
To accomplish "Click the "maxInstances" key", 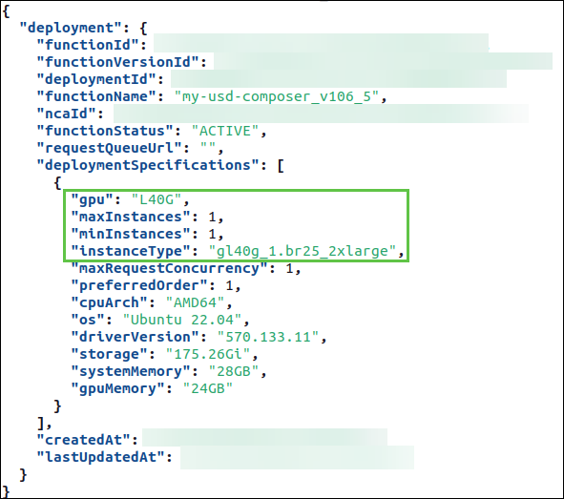I will pos(131,217).
